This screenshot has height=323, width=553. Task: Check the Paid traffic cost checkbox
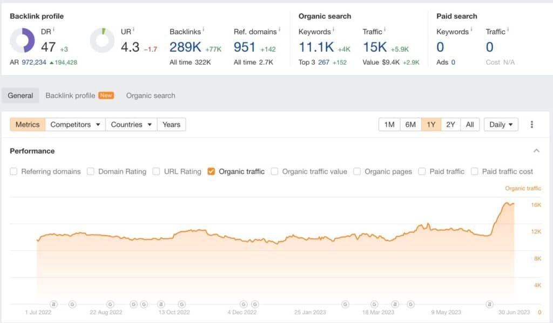click(x=475, y=171)
